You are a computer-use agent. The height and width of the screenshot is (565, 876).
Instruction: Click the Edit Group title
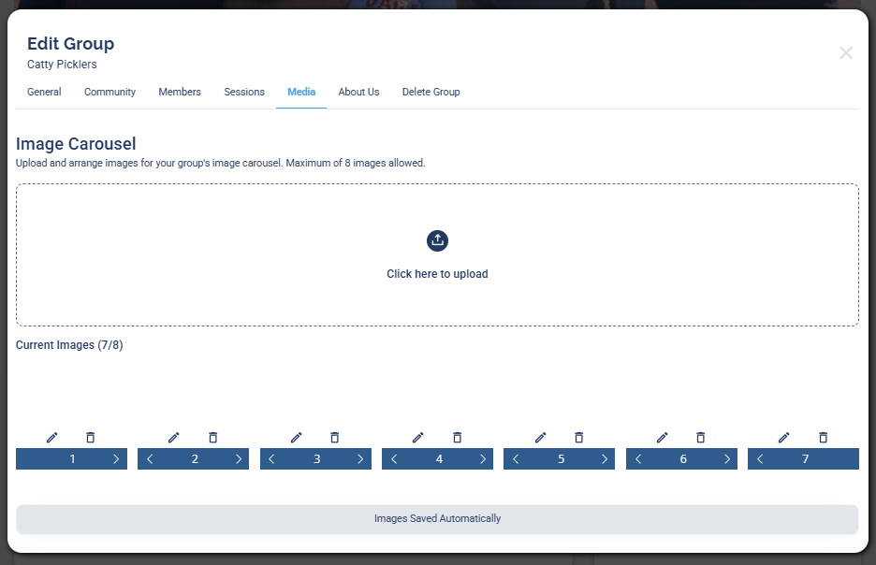[71, 44]
